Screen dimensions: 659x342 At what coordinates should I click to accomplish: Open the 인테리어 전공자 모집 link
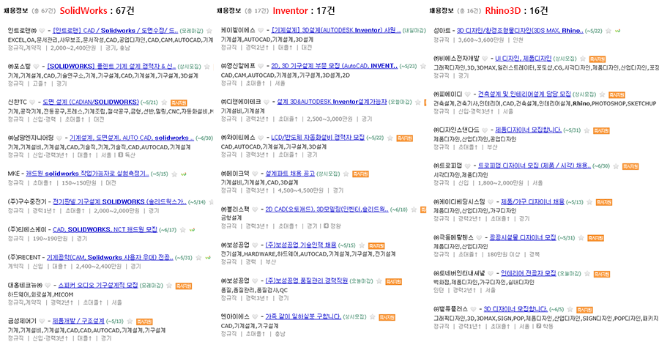point(528,273)
